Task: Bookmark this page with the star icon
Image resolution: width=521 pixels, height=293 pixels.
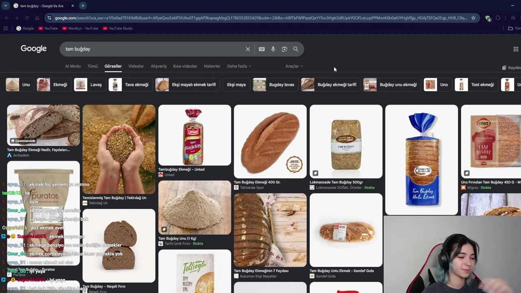Action: [x=473, y=18]
